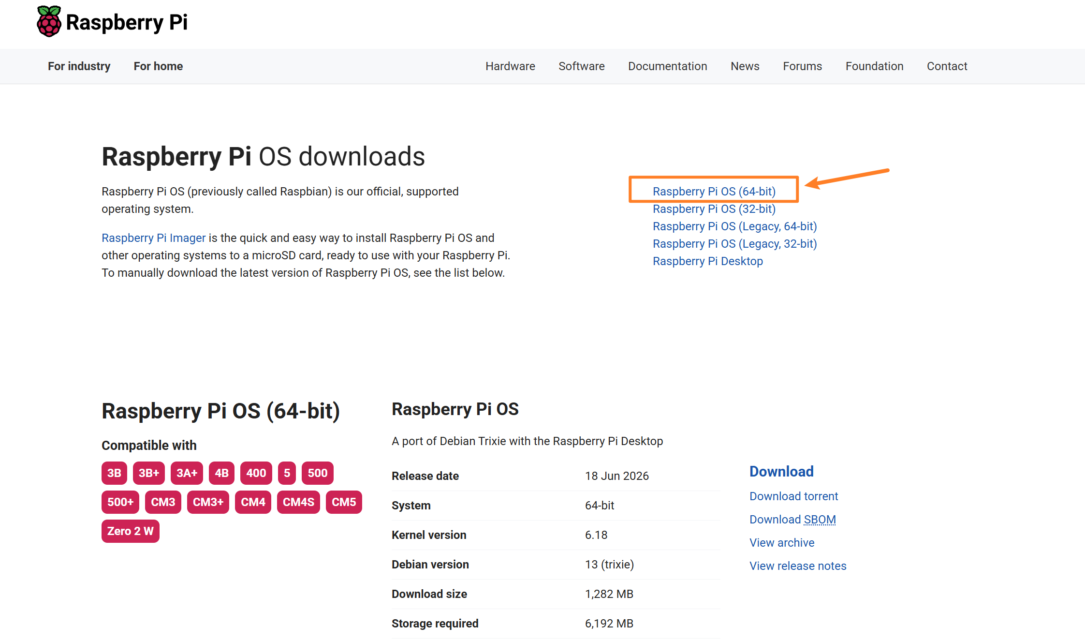Select Raspberry Pi OS (Legacy, 64-bit) link
The image size is (1085, 641).
tap(735, 226)
